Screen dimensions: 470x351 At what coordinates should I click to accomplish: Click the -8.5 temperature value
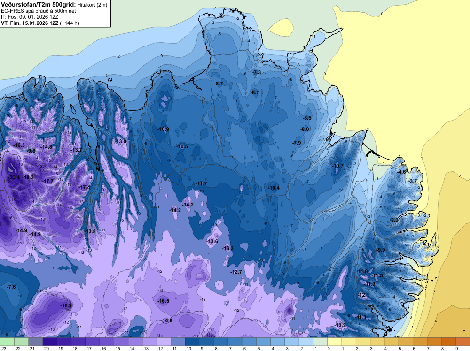click(x=307, y=118)
